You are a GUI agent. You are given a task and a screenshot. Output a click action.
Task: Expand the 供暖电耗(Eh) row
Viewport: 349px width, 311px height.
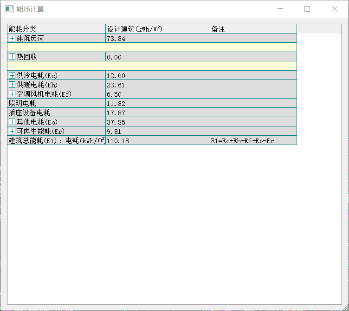[x=12, y=85]
